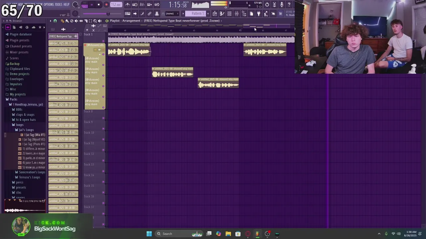
Task: Click the shopping cart icon in the toolbar
Action: (x=281, y=14)
